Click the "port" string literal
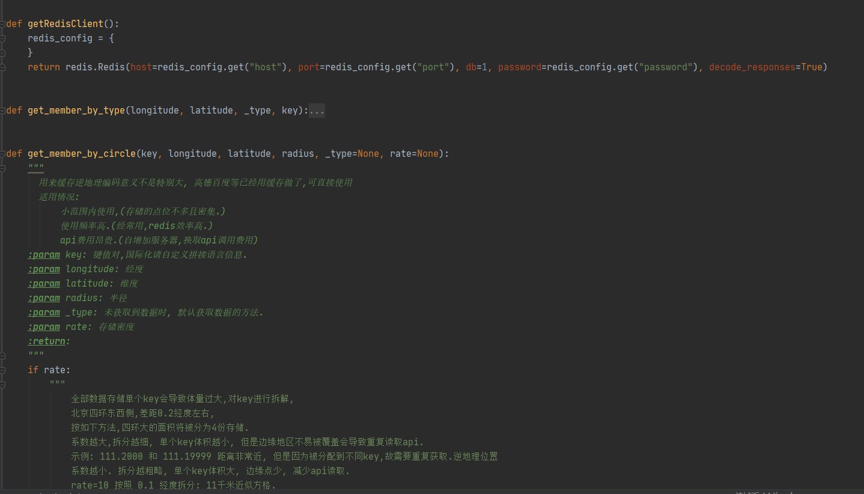864x494 pixels. tap(434, 67)
